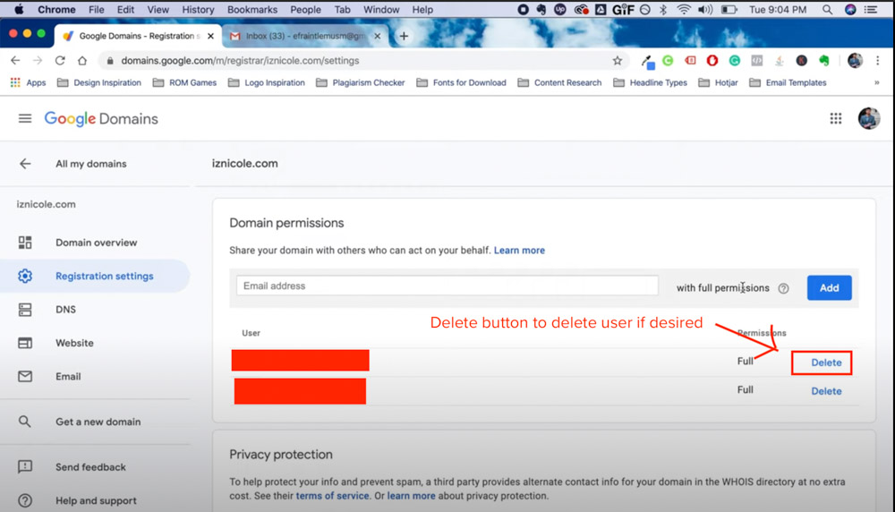Screen dimensions: 895x512
Task: Click the volume icon in menu bar
Action: (705, 10)
